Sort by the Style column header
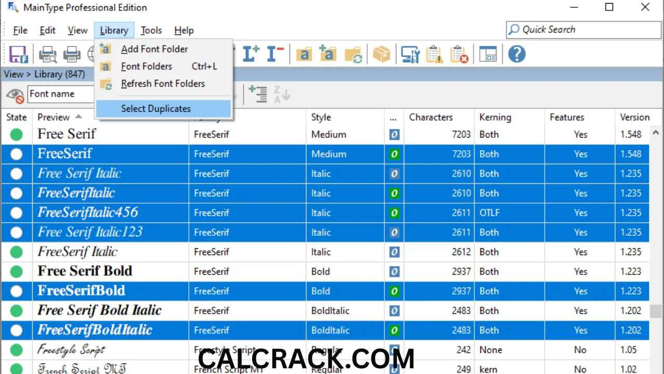Image resolution: width=664 pixels, height=374 pixels. [345, 117]
